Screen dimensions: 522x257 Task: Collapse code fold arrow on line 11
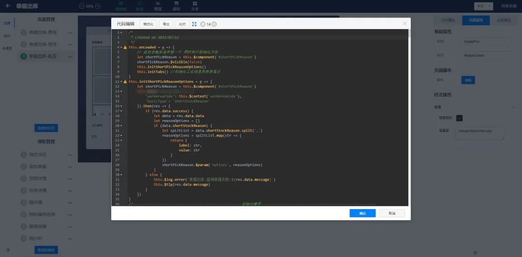tap(121, 82)
